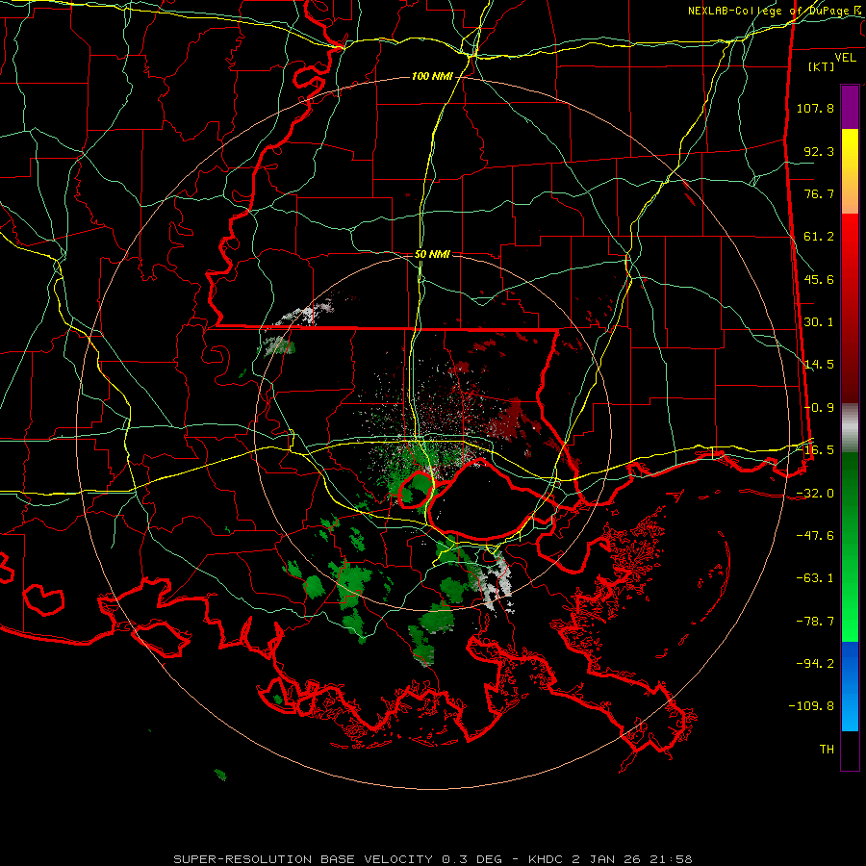The image size is (866, 866).
Task: Click the 107.8 value on the legend
Action: 815,108
